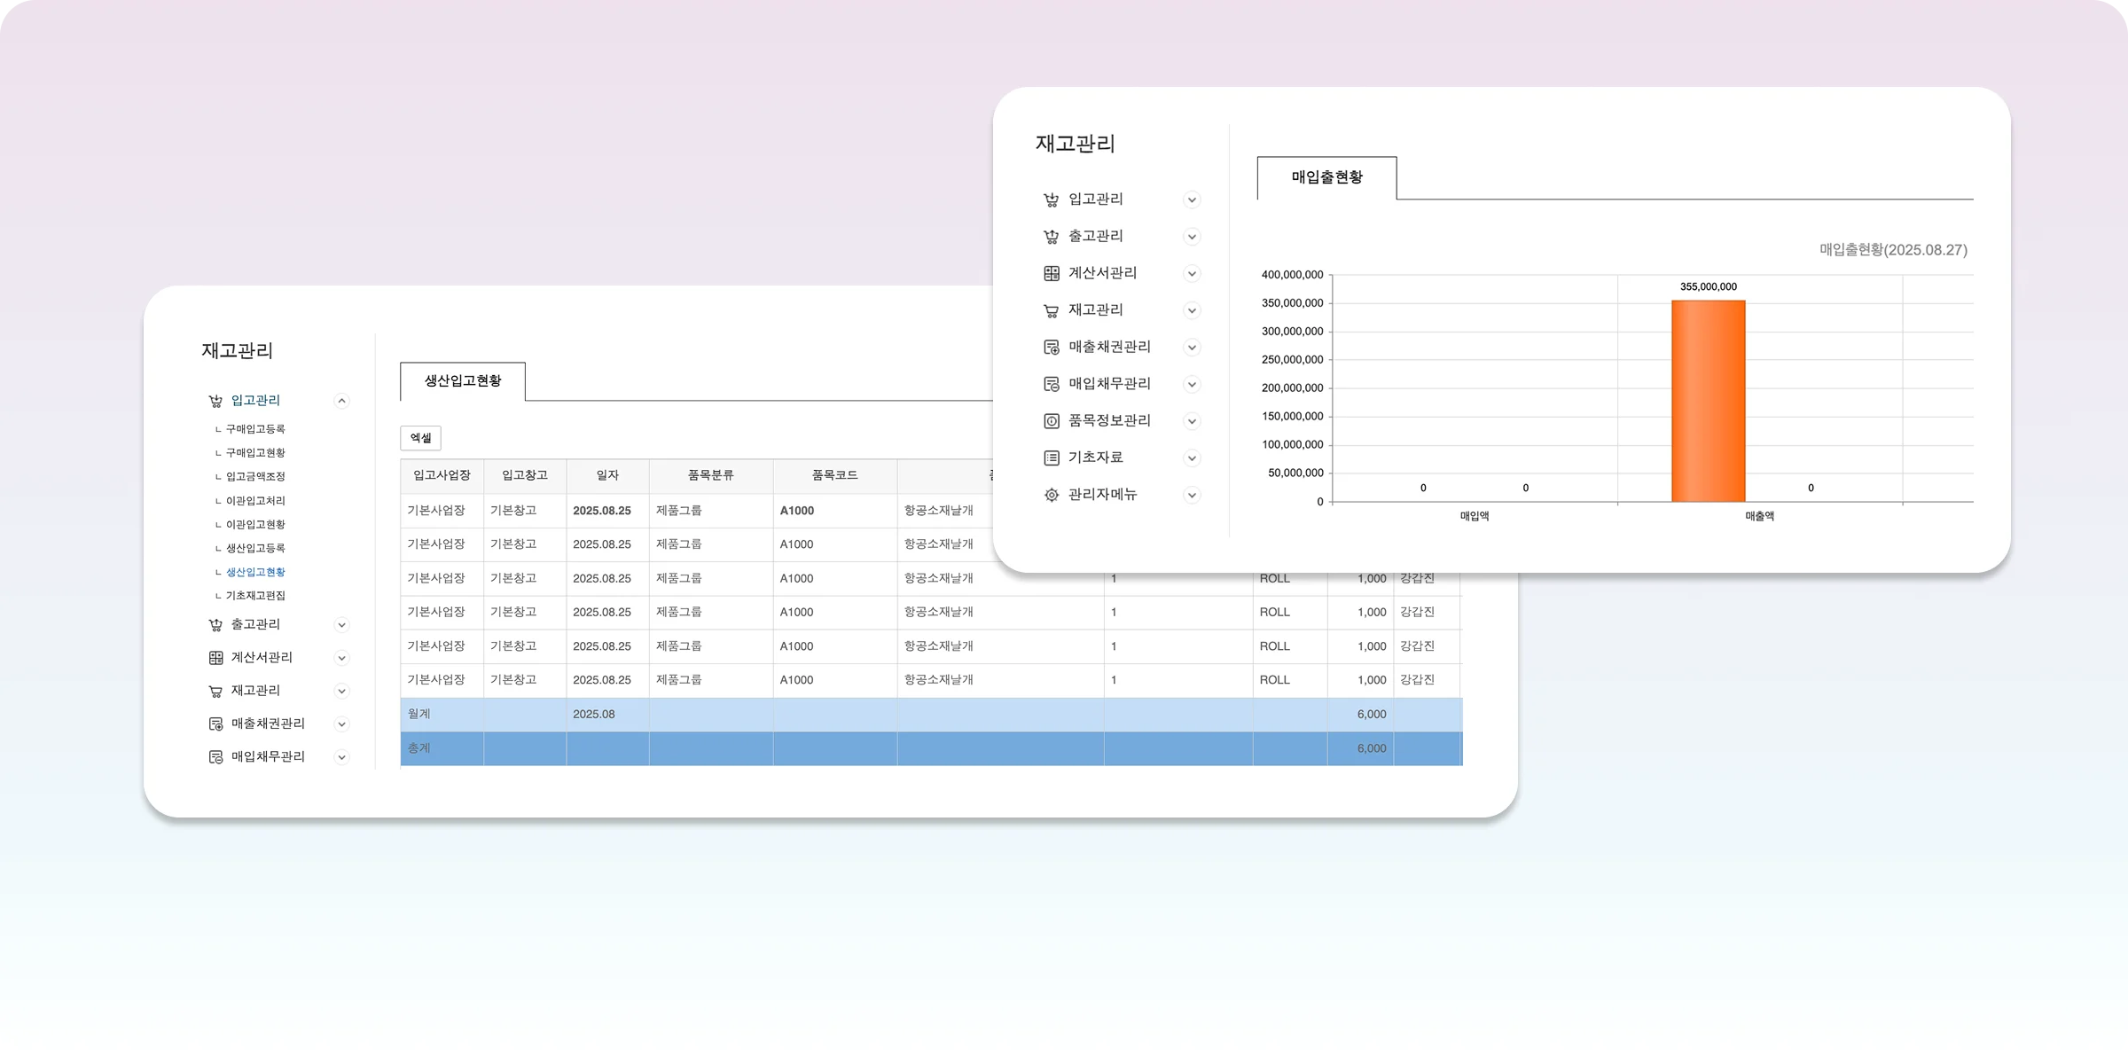2128x1064 pixels.
Task: Collapse the 입고관리 menu in left panel
Action: [341, 401]
